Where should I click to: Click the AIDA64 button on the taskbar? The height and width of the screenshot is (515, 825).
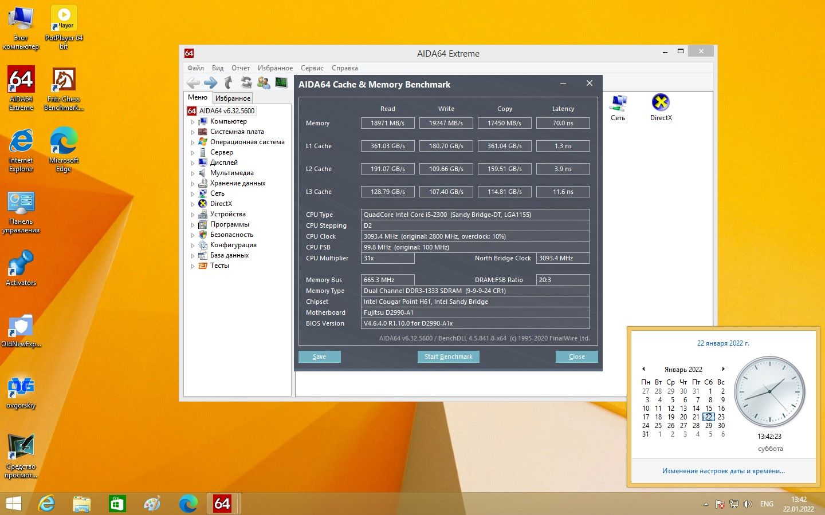point(222,504)
